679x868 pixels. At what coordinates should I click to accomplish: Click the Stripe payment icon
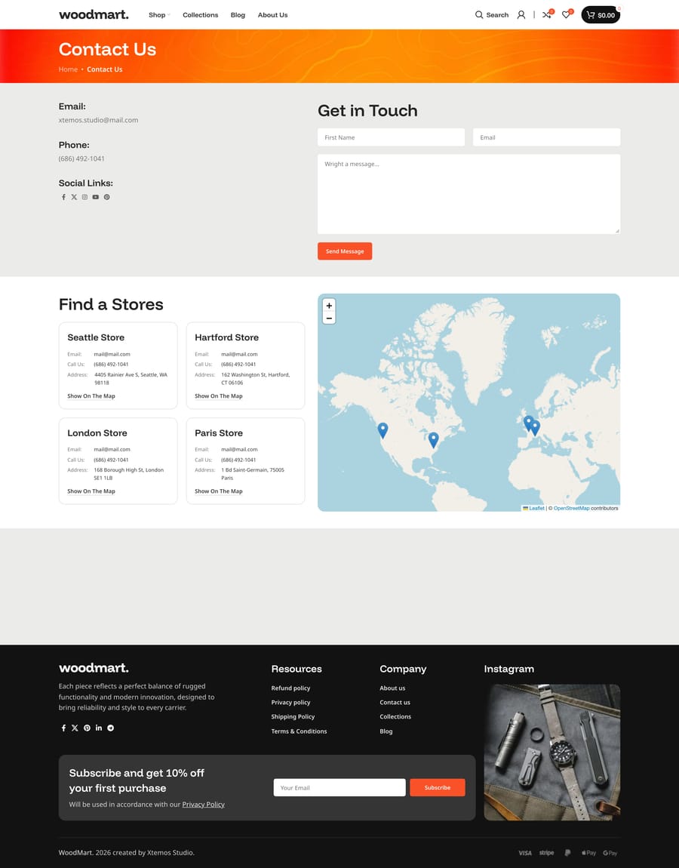click(547, 853)
